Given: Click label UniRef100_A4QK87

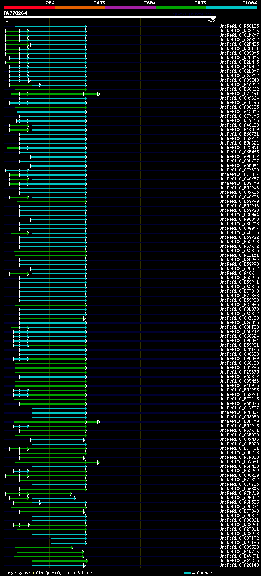Looking at the screenshot, I should 239,179.
